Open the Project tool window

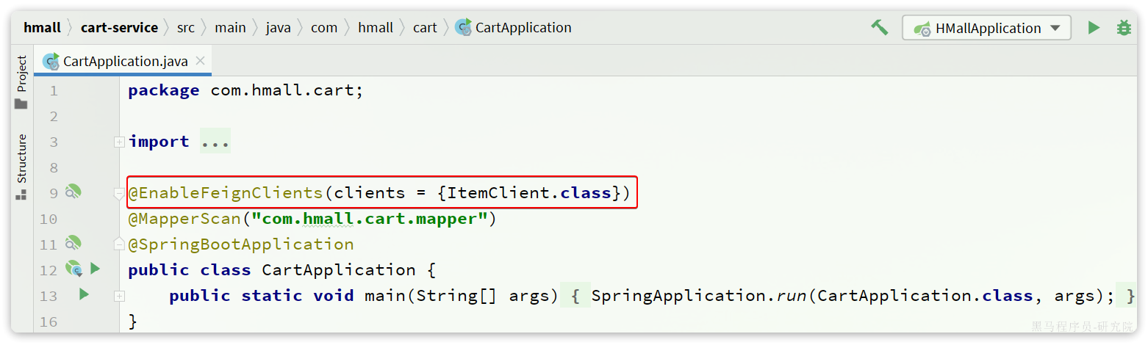click(21, 82)
